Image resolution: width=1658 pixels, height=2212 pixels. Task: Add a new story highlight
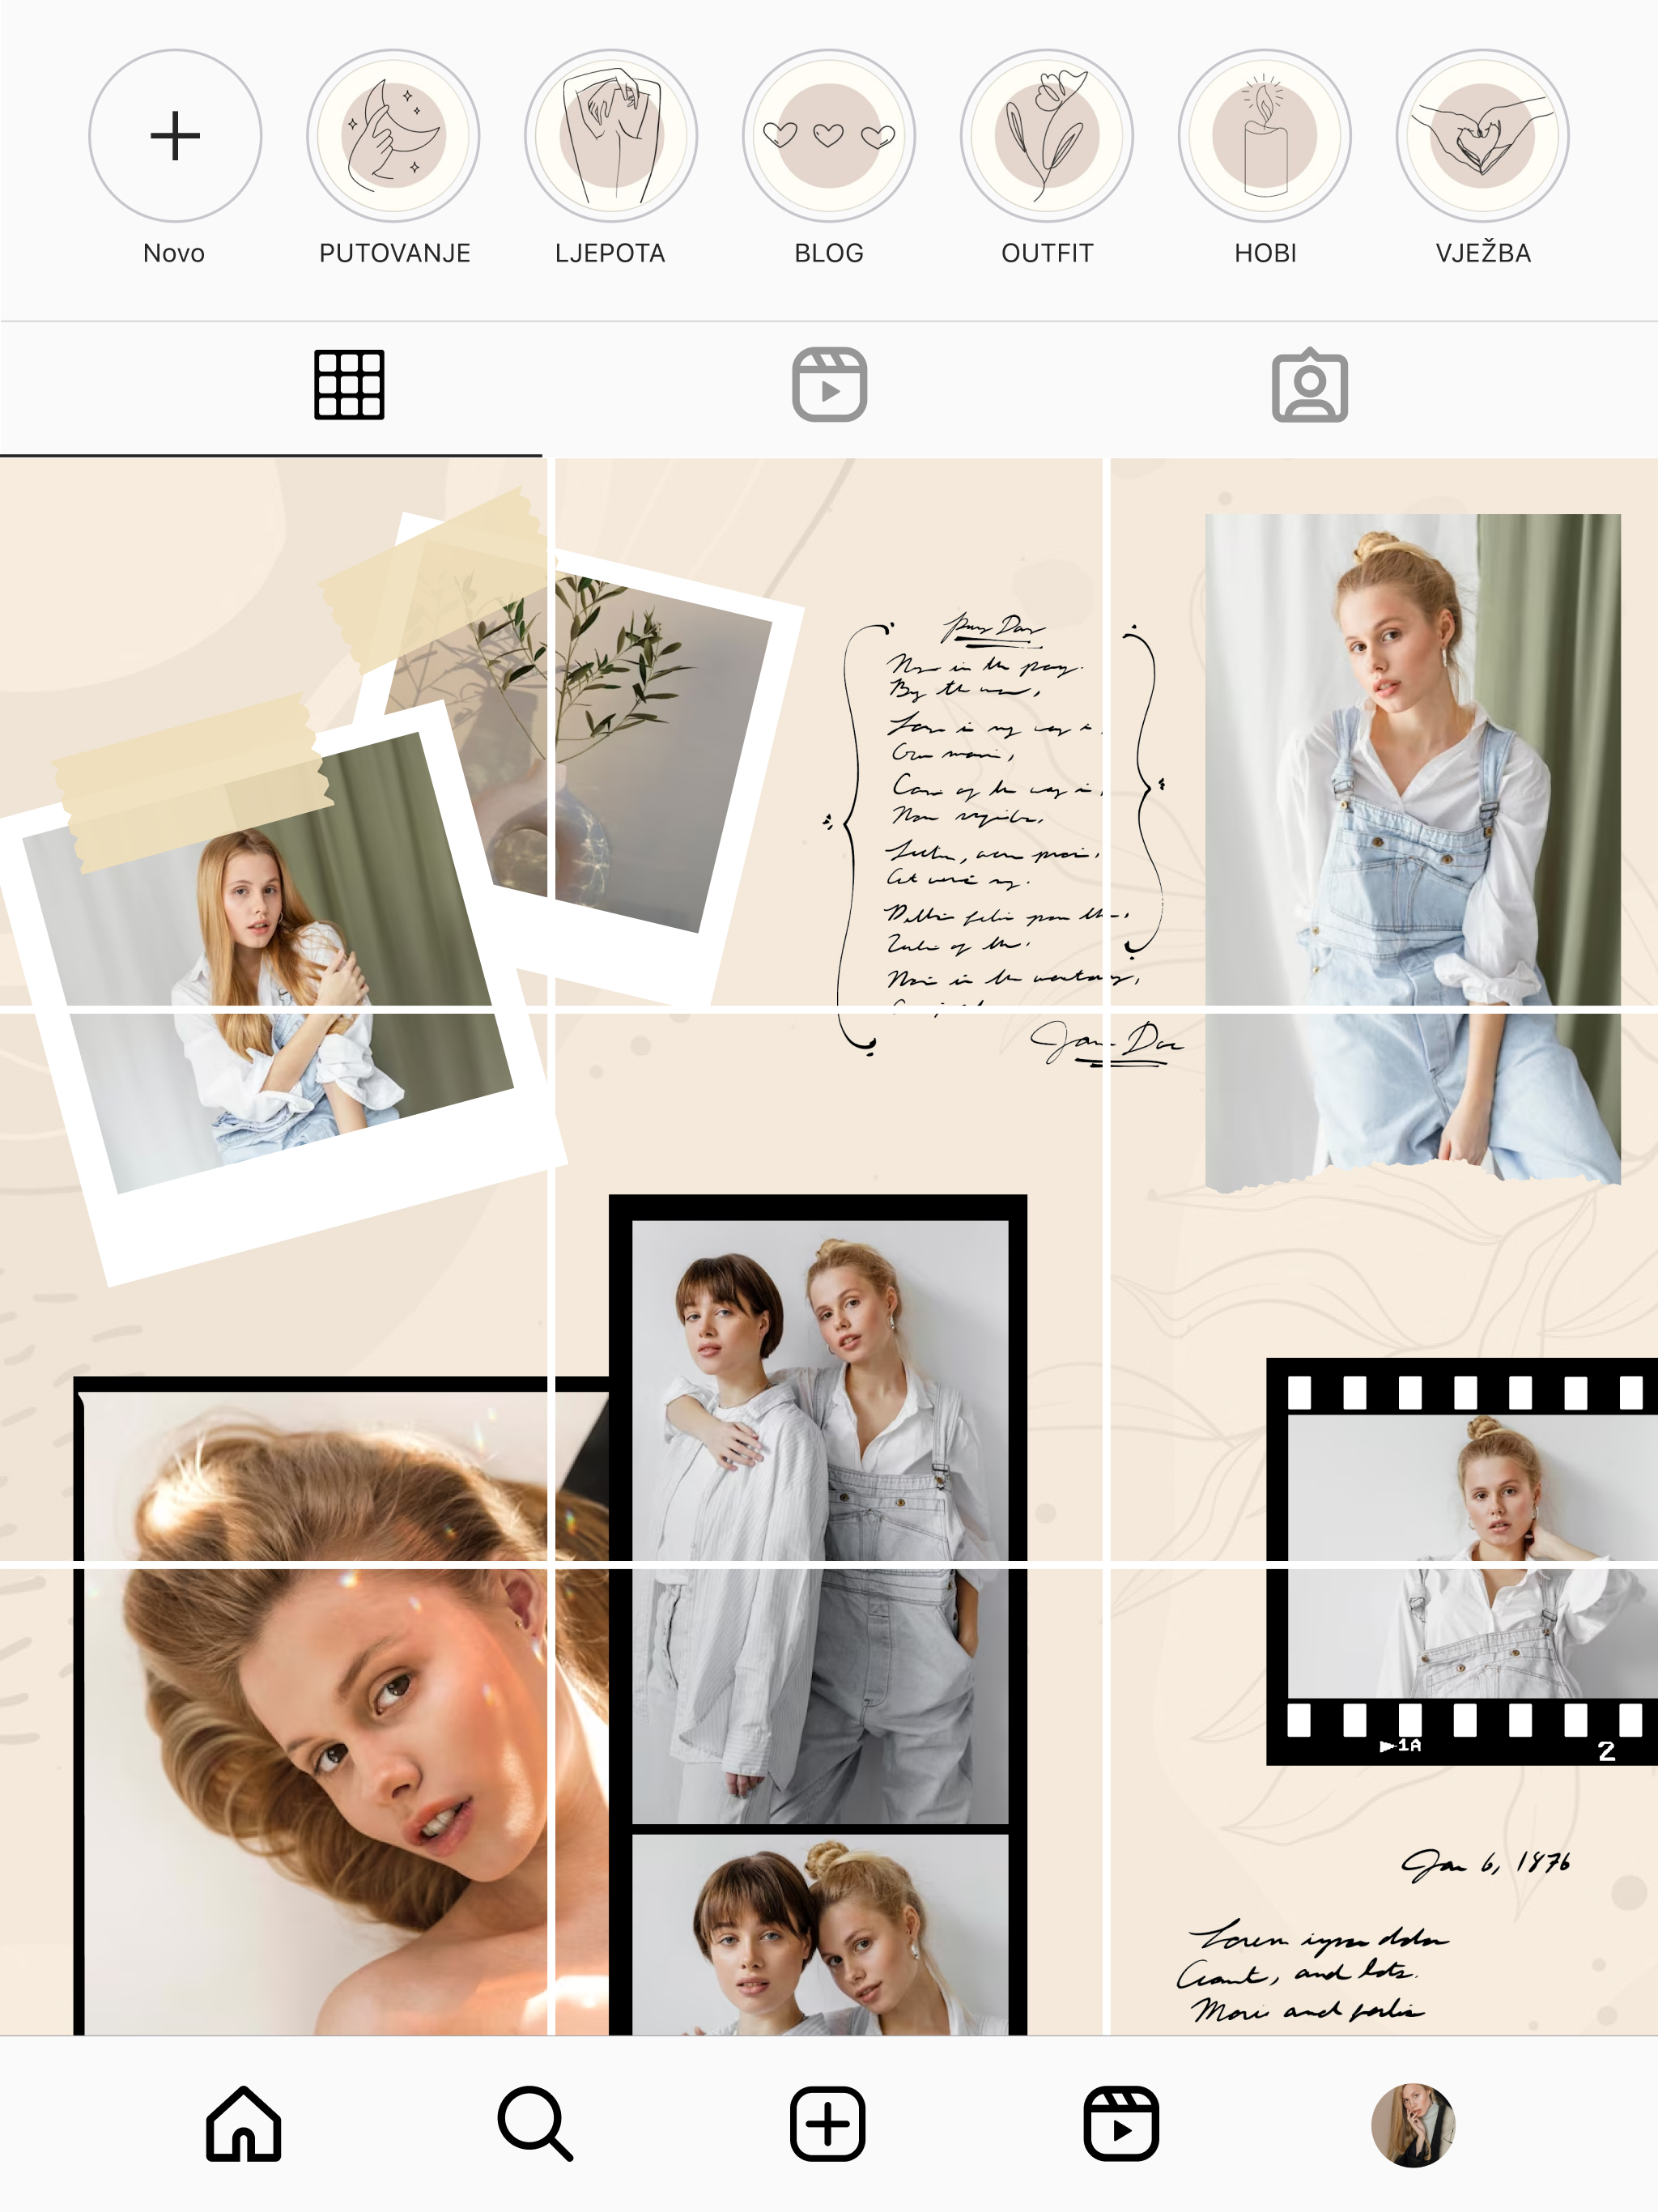175,136
